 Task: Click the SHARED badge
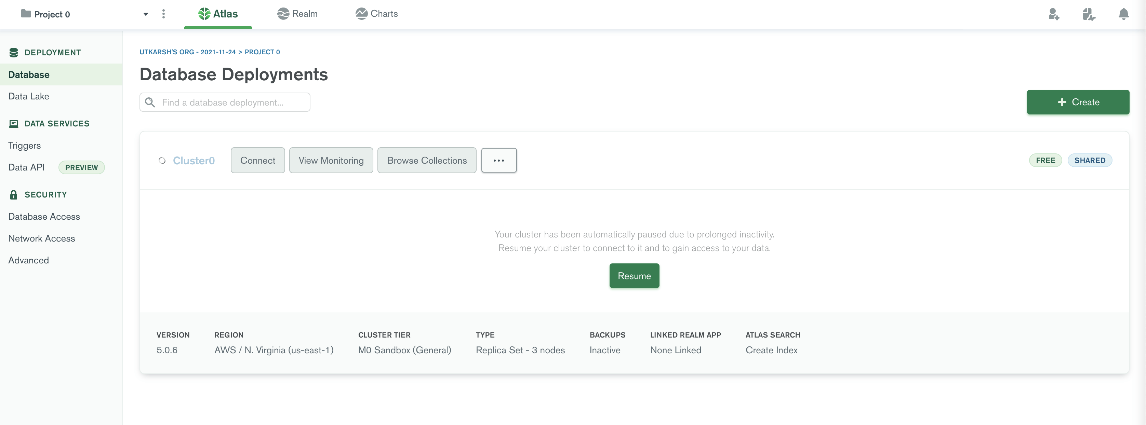tap(1090, 161)
